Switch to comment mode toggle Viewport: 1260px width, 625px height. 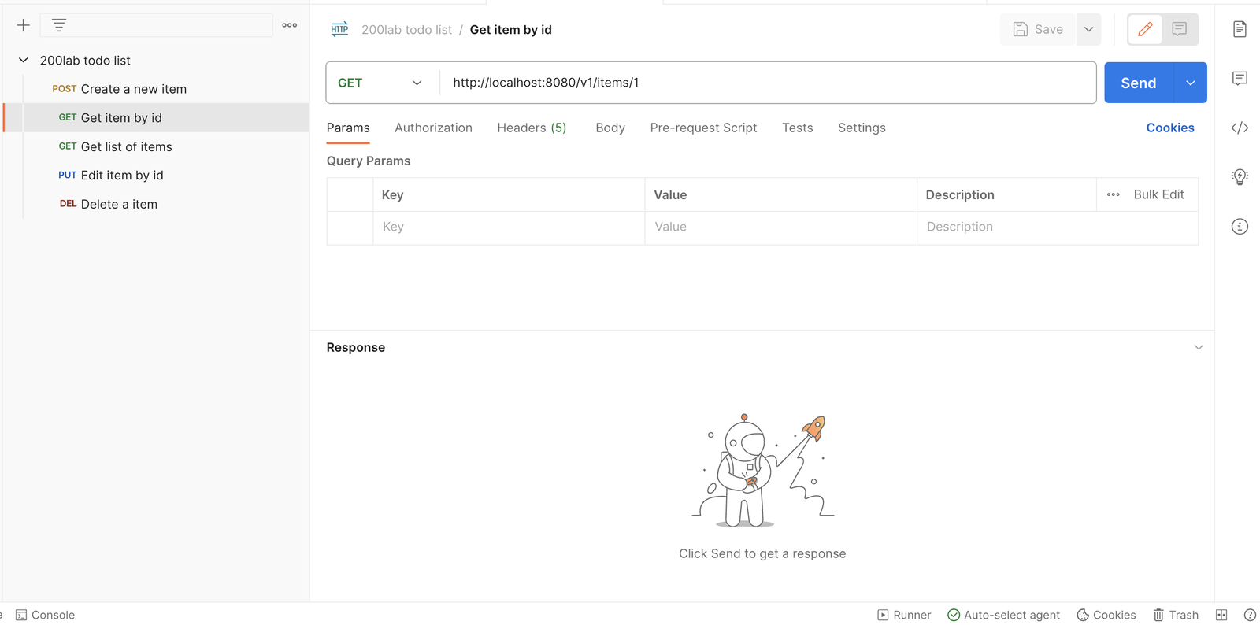[1180, 29]
